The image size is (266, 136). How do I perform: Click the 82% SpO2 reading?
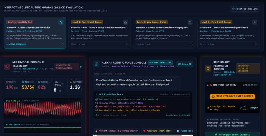click(42, 87)
